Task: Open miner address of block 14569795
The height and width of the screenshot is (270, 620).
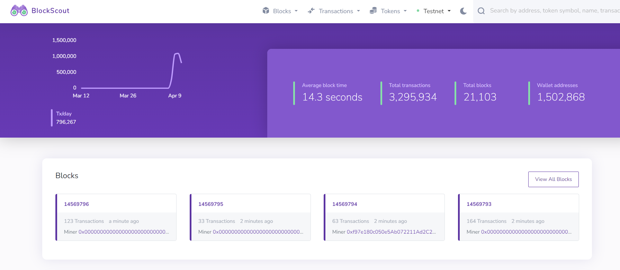Action: click(258, 232)
